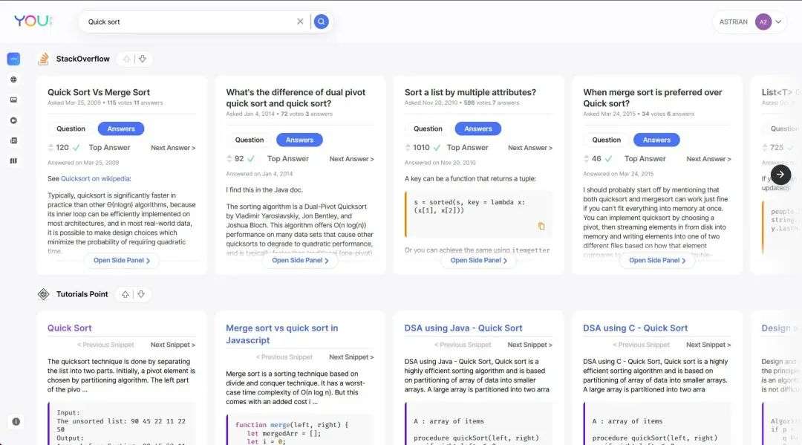802x445 pixels.
Task: Select Answers tab on merge sort preferred card
Action: (656, 140)
